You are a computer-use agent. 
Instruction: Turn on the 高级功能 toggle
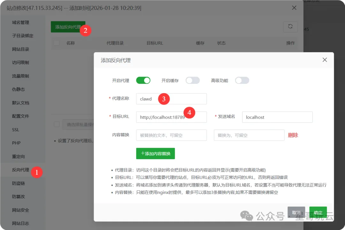(x=242, y=81)
